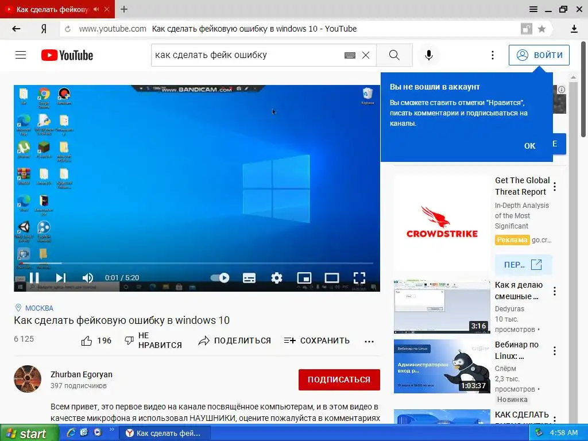This screenshot has width=588, height=441.
Task: Open the Windows start button
Action: [29, 433]
